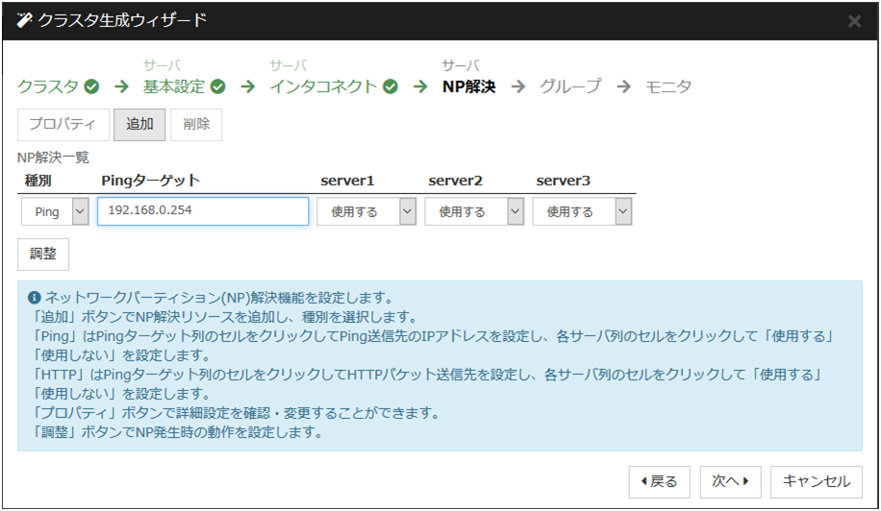The image size is (881, 511).
Task: Click the info icon in help panel
Action: click(x=34, y=298)
